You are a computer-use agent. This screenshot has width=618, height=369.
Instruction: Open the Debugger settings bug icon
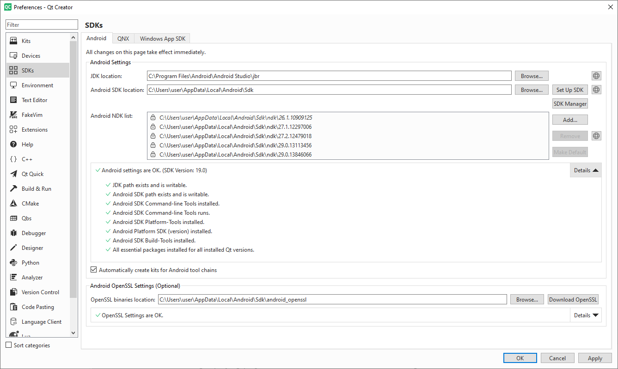[13, 233]
